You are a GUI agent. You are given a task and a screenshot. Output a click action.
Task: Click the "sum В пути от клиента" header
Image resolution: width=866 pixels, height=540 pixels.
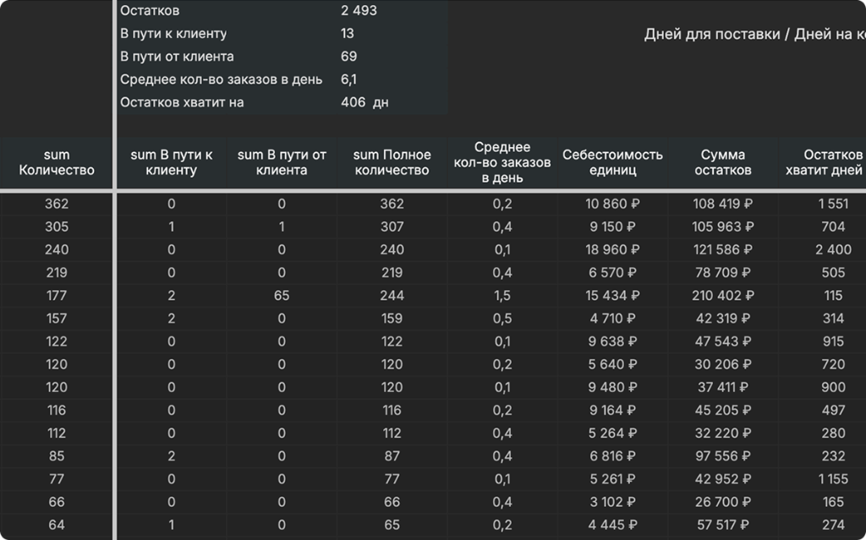(x=282, y=162)
